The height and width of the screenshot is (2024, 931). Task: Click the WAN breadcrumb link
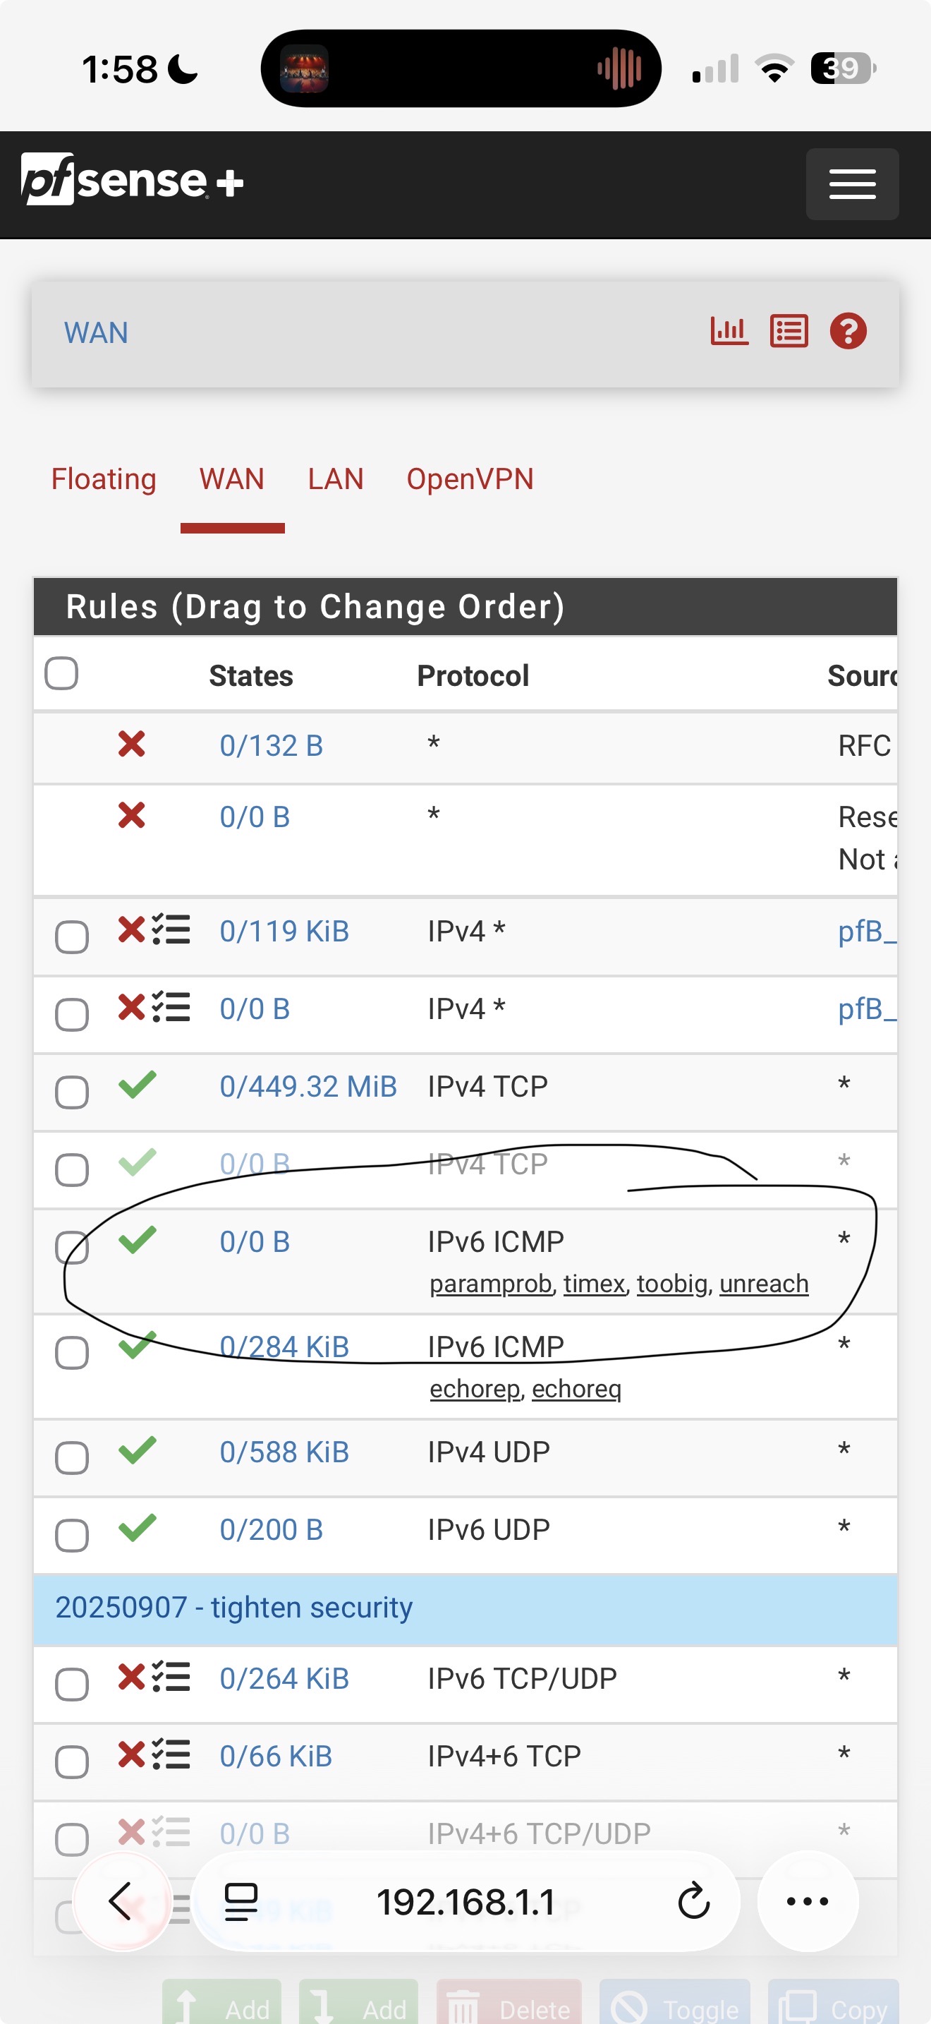pos(96,332)
